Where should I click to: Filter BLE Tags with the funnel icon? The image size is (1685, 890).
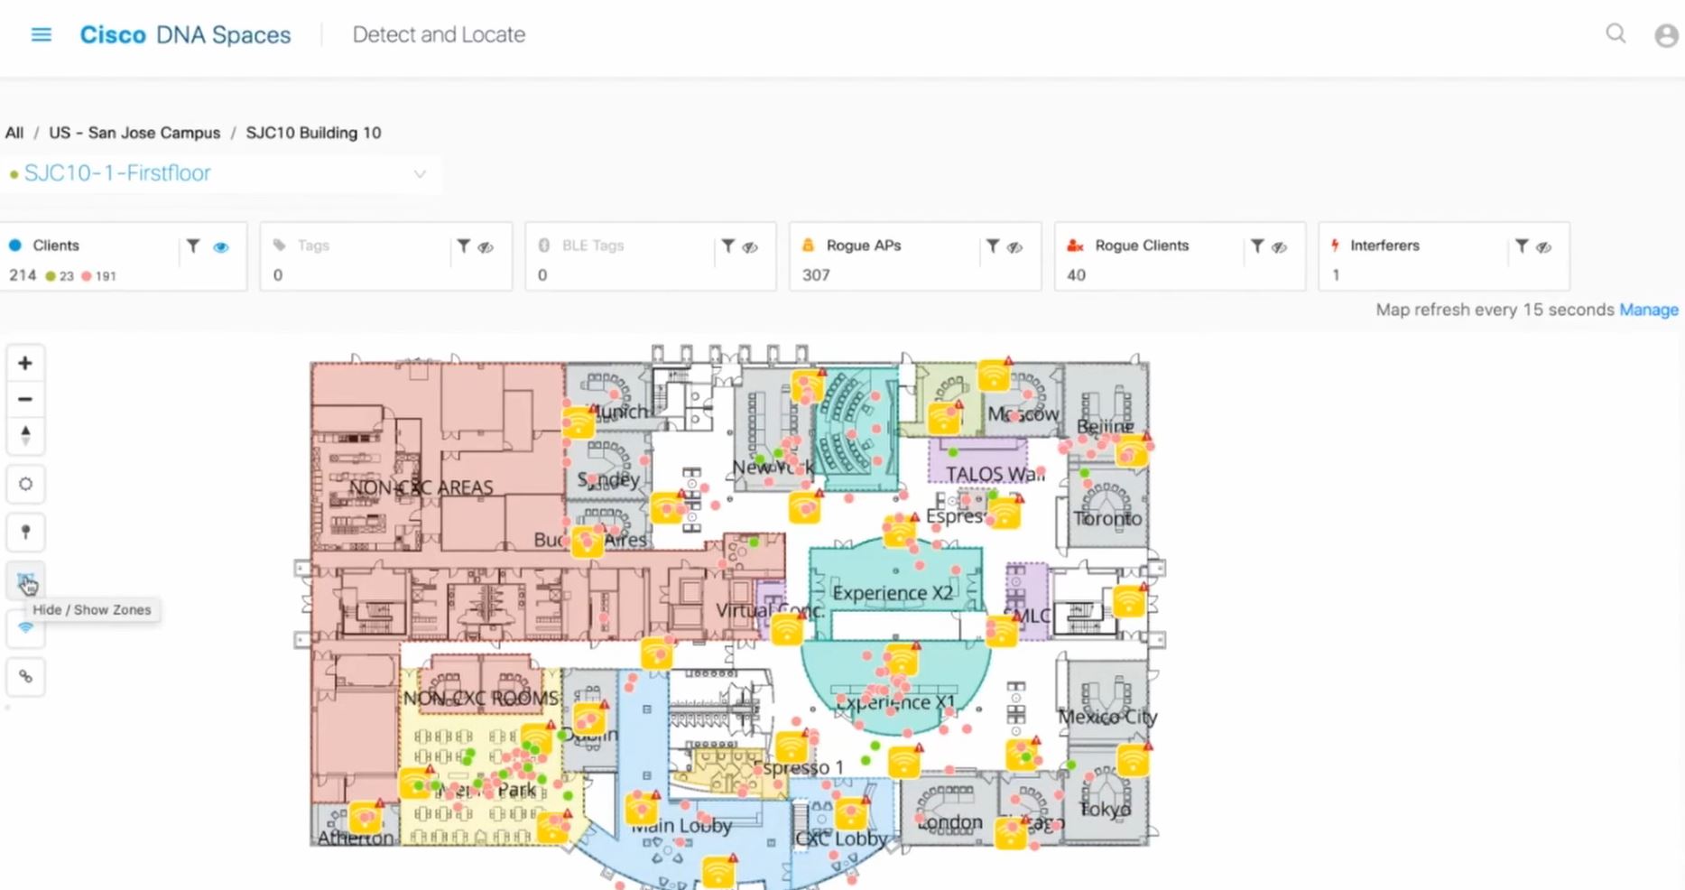coord(727,246)
